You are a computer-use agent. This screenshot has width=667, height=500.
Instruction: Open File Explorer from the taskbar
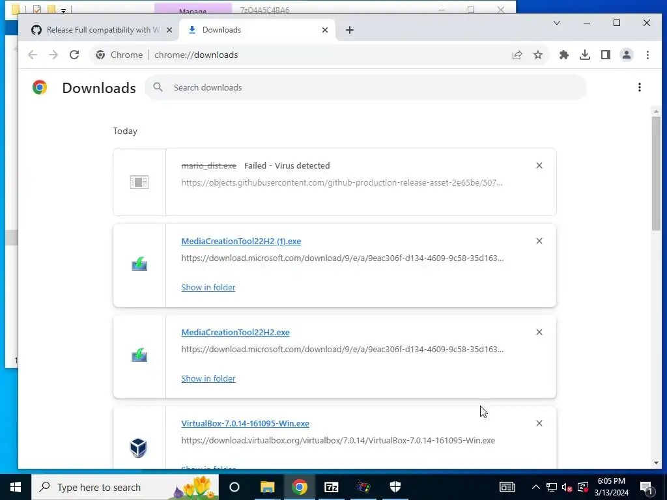[x=267, y=487]
